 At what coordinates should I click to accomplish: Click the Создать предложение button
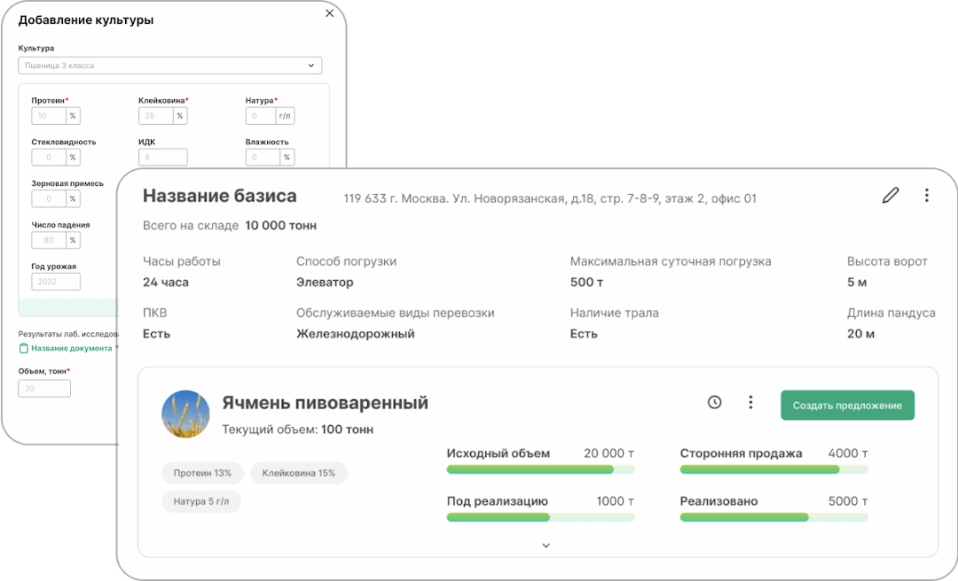[846, 406]
